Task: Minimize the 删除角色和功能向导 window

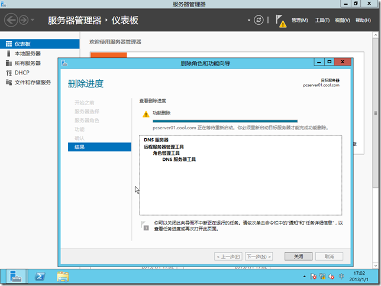Action: [319, 62]
